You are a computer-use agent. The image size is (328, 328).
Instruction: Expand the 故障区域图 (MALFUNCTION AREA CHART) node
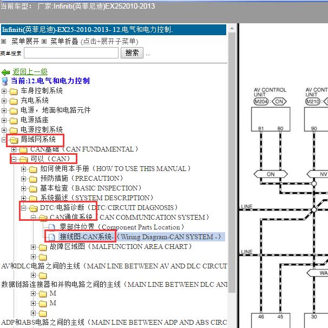tap(33, 247)
